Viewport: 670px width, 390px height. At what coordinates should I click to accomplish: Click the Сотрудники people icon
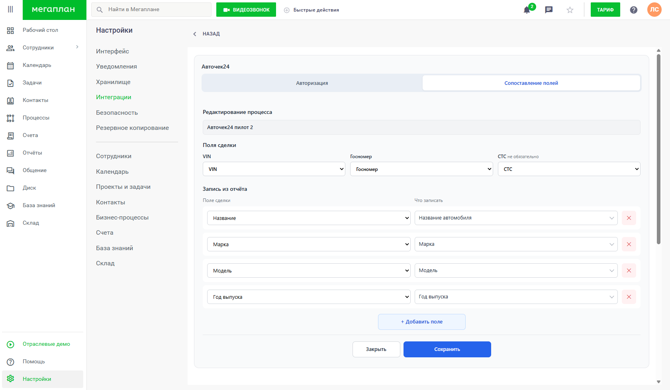pos(10,48)
